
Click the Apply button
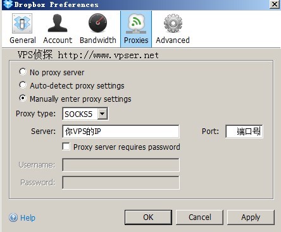point(251,217)
